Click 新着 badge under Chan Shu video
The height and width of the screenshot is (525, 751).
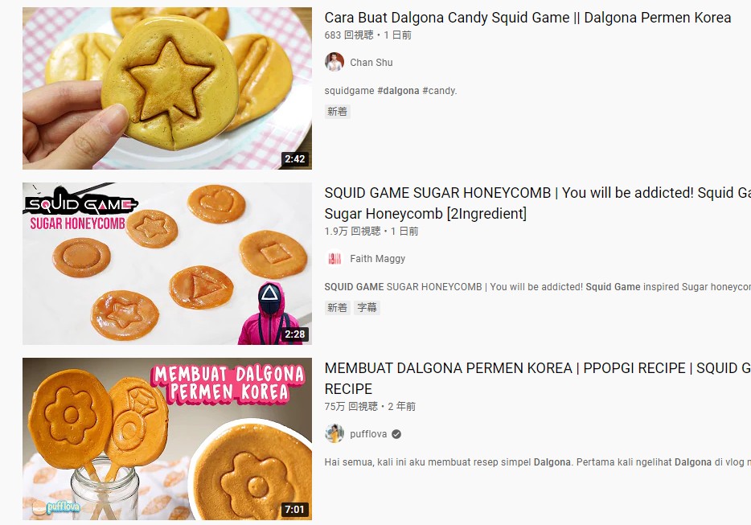(337, 112)
